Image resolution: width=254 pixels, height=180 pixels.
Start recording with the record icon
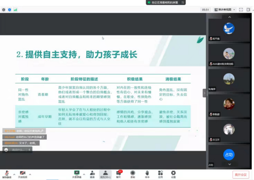(x=133, y=174)
